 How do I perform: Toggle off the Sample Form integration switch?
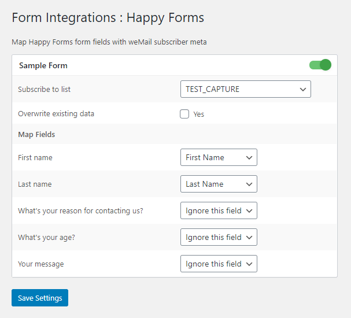320,65
